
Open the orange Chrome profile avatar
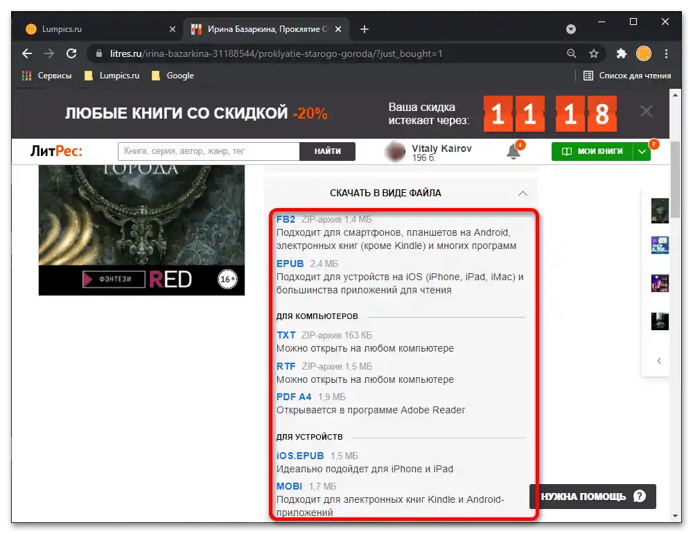click(x=644, y=53)
